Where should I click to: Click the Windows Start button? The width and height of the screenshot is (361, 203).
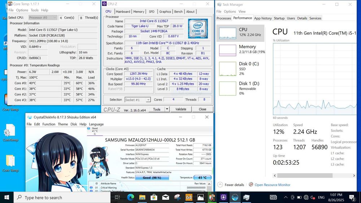(6, 197)
